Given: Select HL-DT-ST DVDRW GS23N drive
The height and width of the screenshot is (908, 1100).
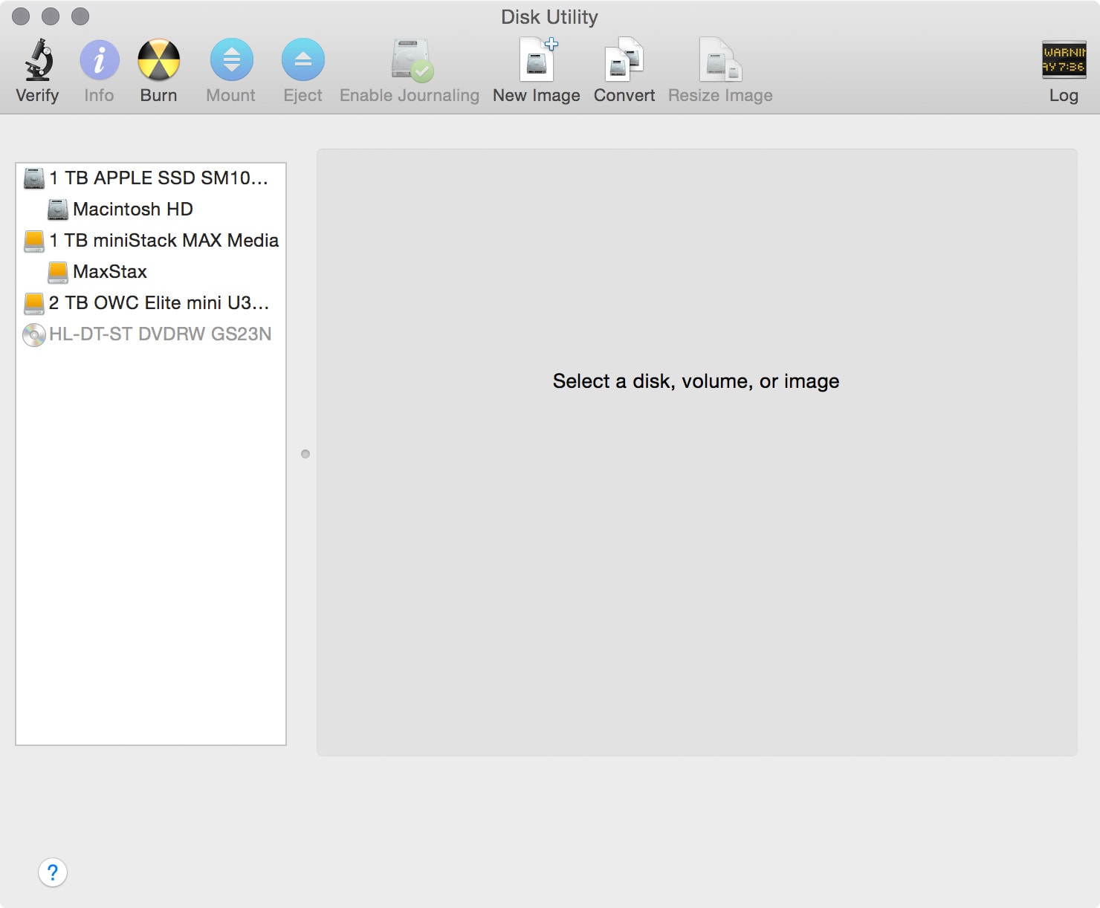Looking at the screenshot, I should coord(160,334).
